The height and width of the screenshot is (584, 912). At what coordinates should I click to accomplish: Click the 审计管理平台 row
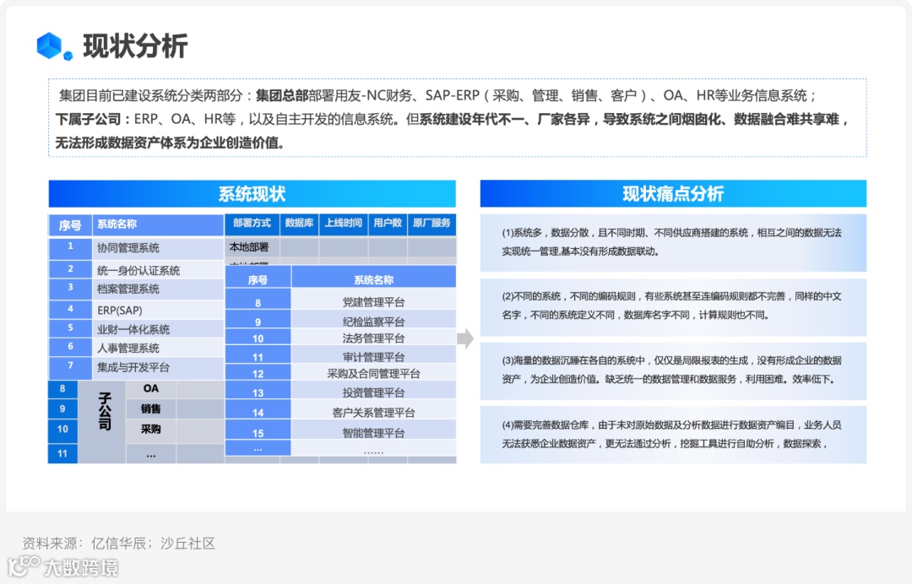[340, 355]
